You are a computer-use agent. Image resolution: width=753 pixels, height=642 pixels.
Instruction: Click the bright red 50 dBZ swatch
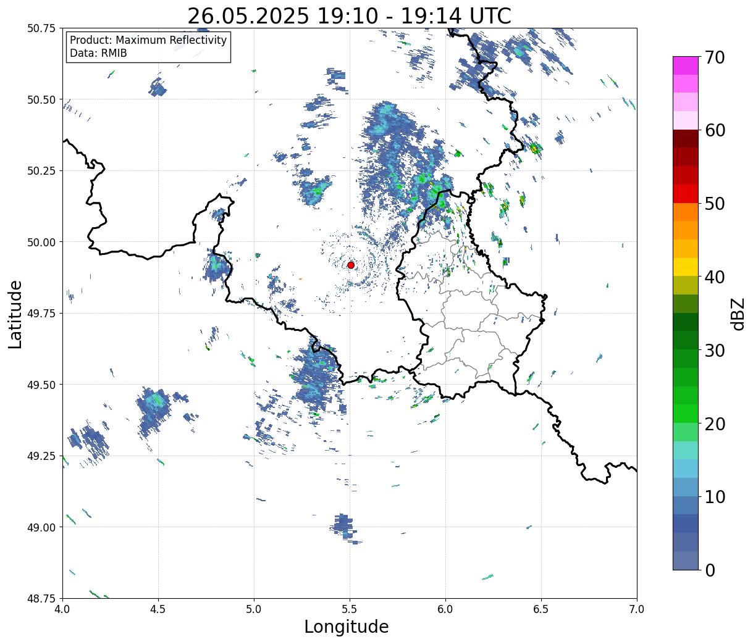coord(686,194)
